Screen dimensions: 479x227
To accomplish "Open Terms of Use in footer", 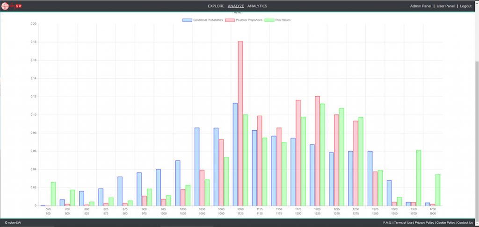I will click(403, 222).
